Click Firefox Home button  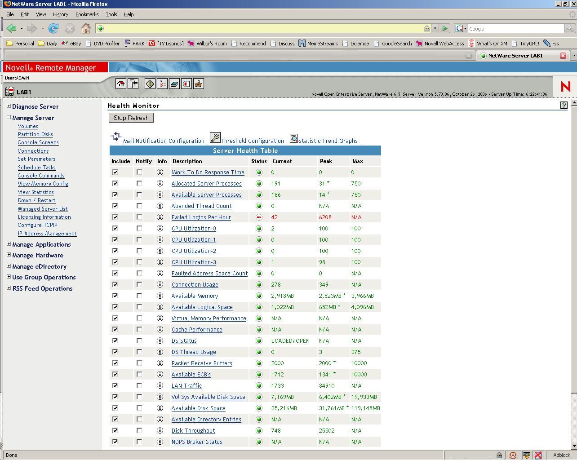(x=86, y=28)
